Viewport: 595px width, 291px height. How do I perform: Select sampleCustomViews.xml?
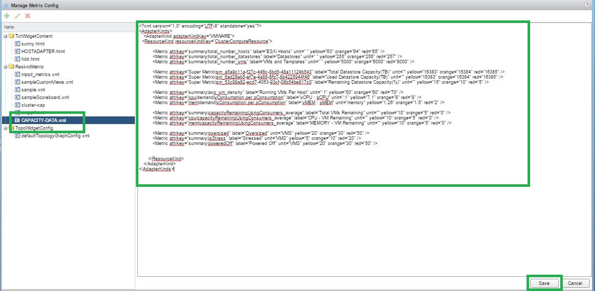coord(47,82)
